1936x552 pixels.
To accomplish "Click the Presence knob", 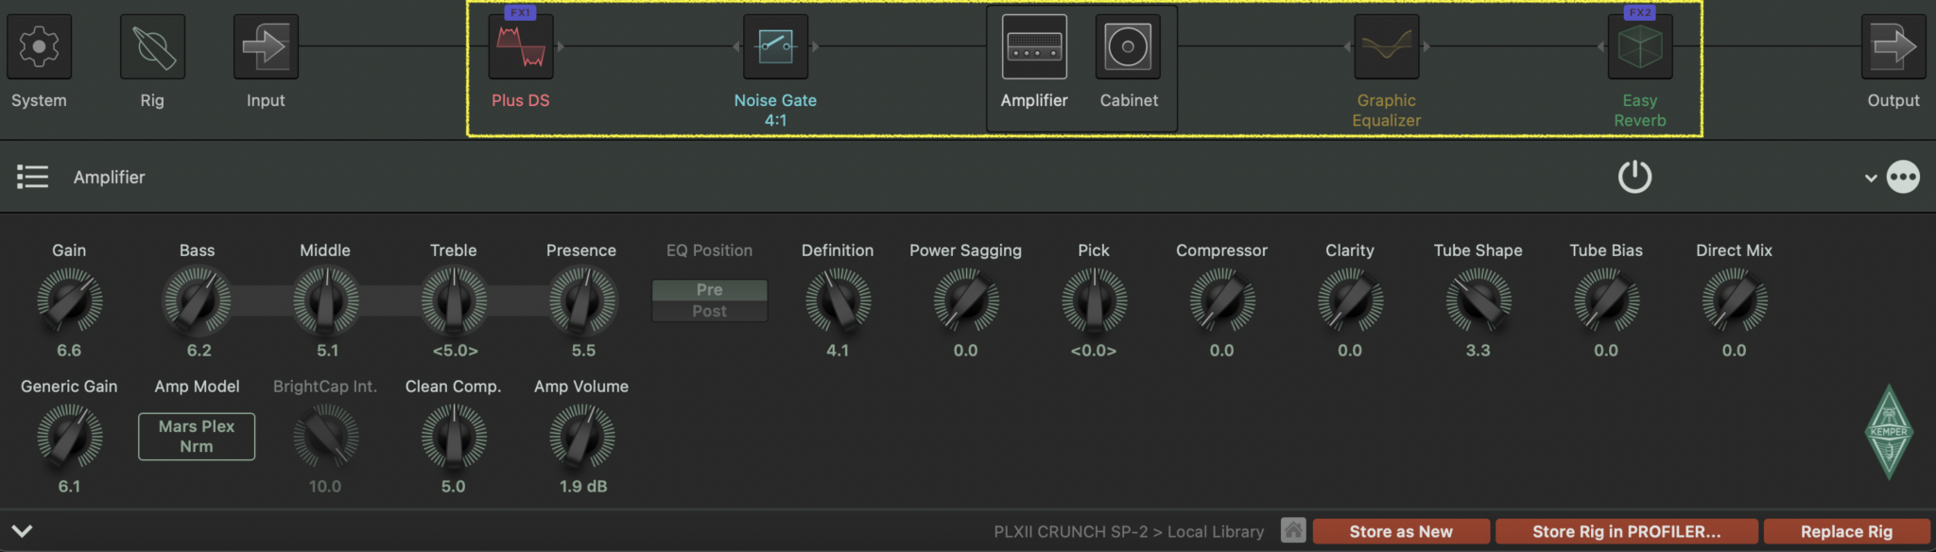I will tap(582, 301).
